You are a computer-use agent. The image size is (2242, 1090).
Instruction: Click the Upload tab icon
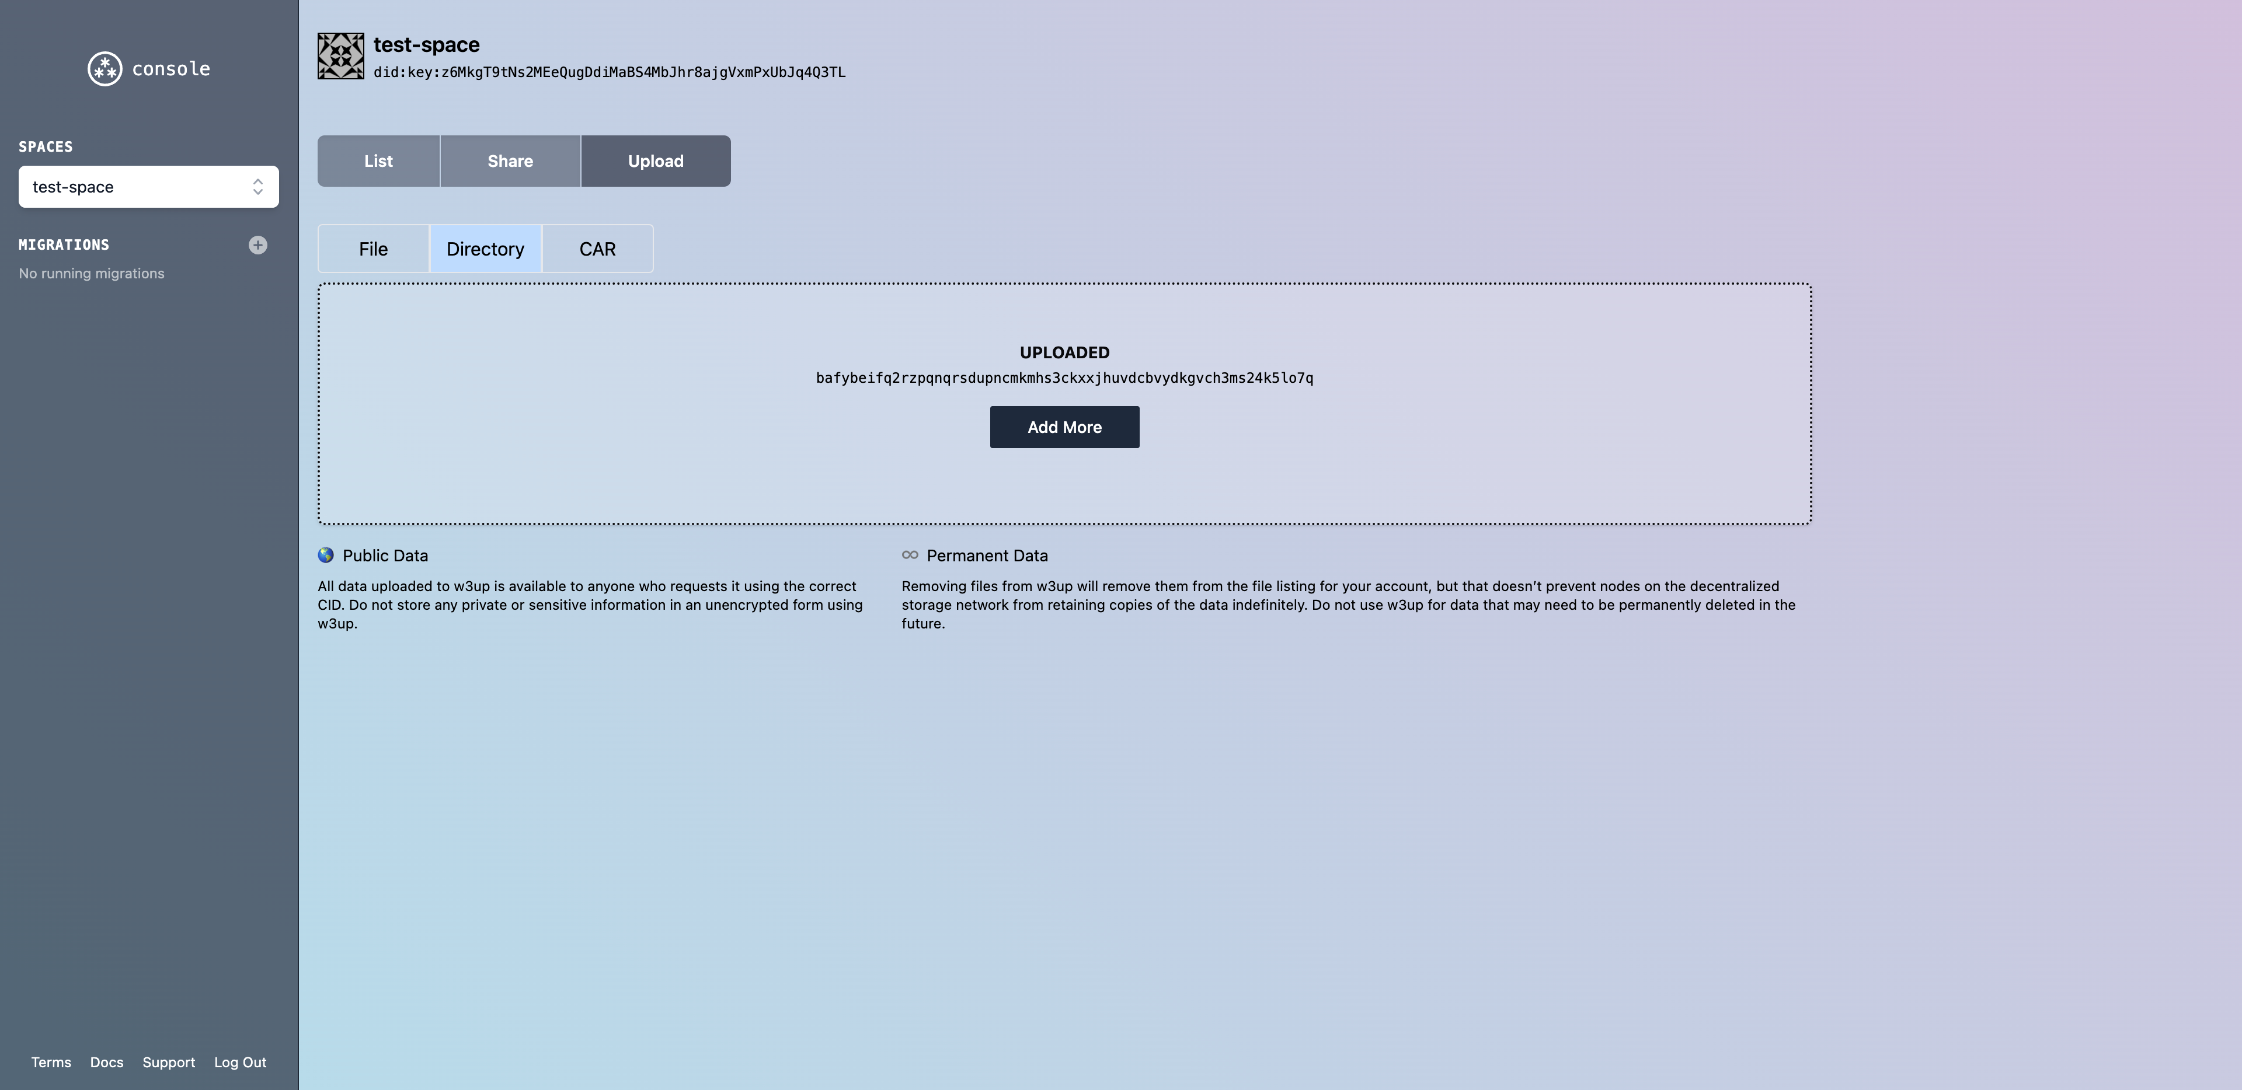[x=656, y=160]
